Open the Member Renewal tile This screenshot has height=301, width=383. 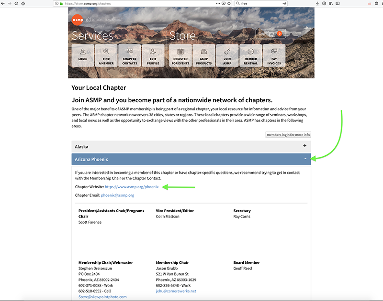tap(250, 55)
